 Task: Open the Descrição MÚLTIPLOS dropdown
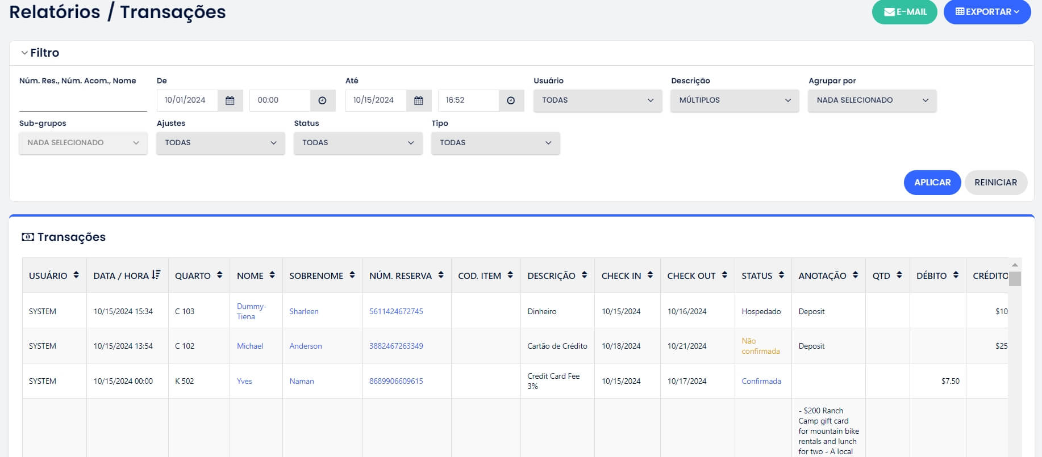pos(735,100)
